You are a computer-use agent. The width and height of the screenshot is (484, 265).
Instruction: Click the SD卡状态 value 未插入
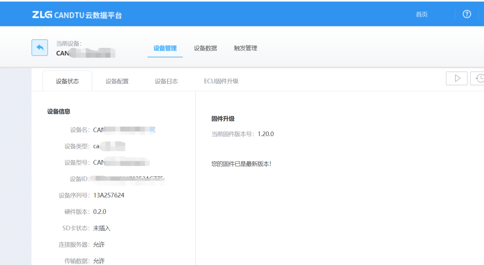tap(103, 228)
